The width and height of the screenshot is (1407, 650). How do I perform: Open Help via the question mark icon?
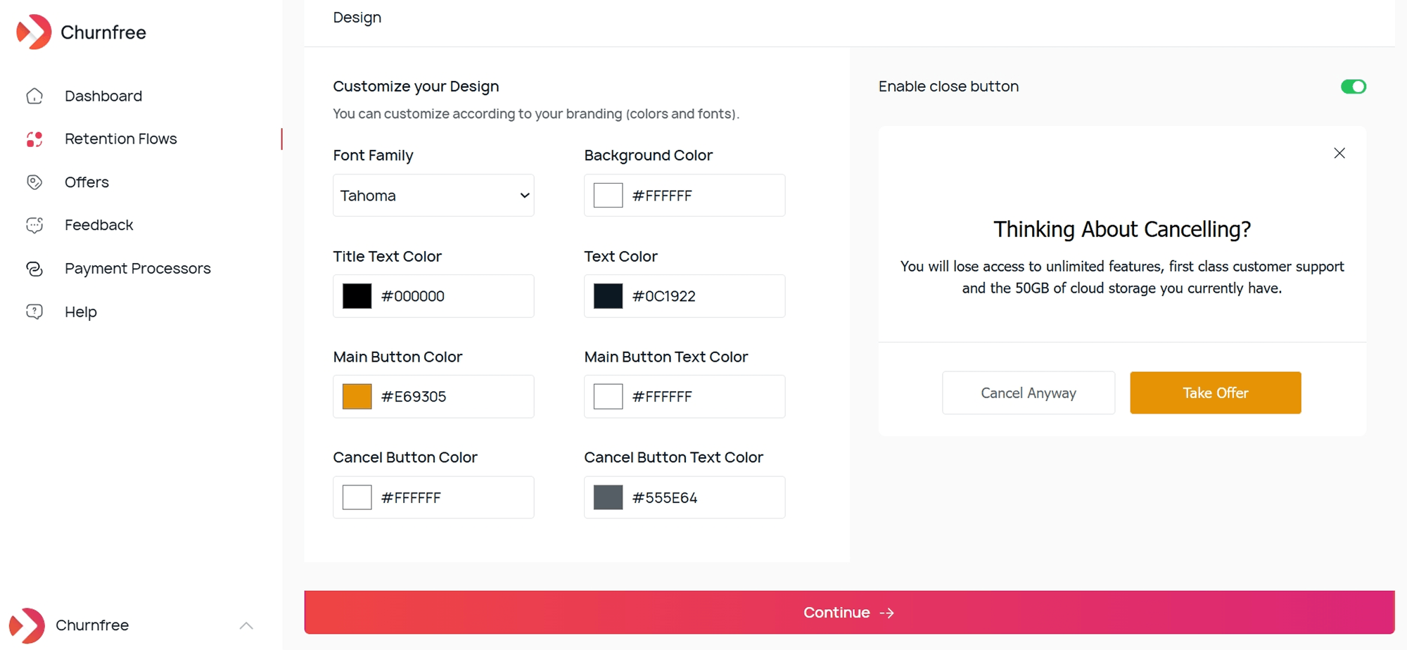click(34, 312)
